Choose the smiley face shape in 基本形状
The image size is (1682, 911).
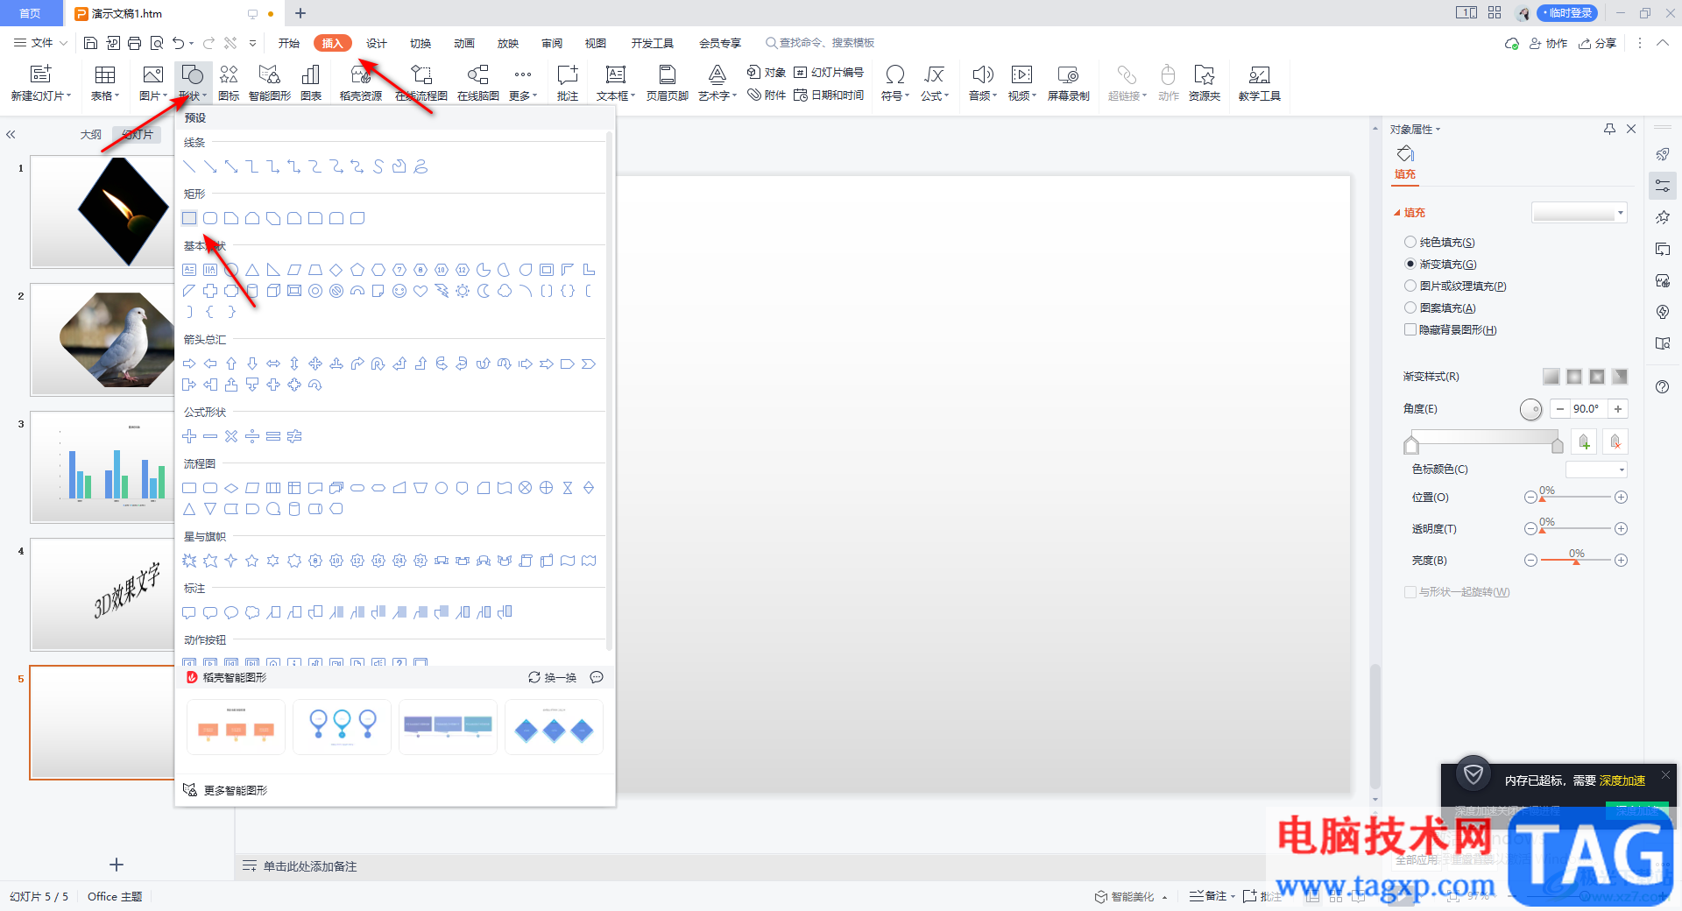point(399,291)
